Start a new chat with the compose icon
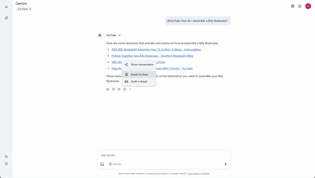This screenshot has width=315, height=178. pos(6,18)
